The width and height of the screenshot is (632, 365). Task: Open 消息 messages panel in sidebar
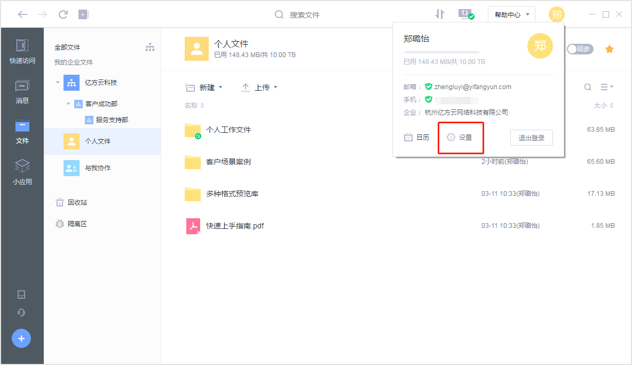click(21, 92)
